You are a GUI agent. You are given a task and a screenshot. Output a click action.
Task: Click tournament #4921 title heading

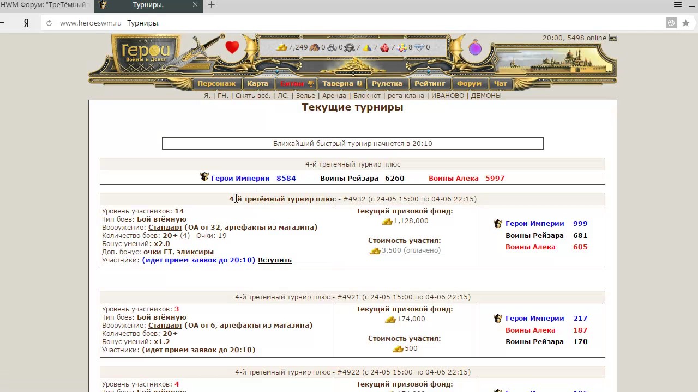click(353, 297)
